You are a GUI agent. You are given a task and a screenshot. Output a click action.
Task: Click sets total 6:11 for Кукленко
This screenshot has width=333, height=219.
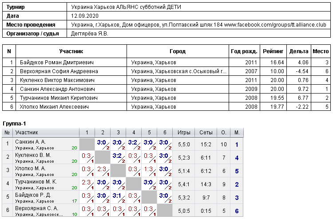click(206, 158)
